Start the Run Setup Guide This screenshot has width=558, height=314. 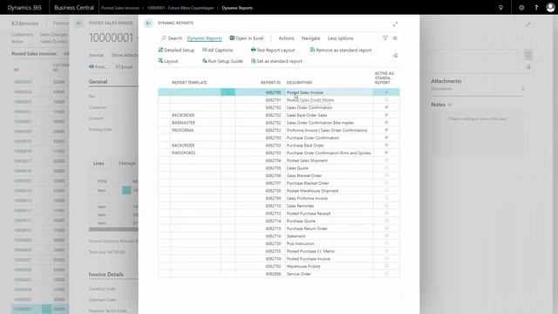tap(222, 61)
